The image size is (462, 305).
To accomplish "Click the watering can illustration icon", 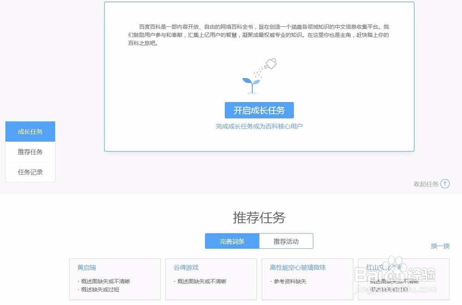I will (x=272, y=64).
